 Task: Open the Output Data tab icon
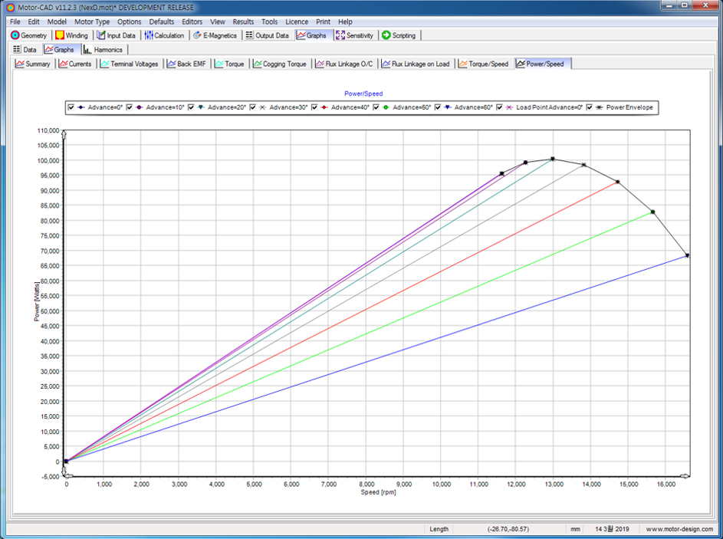pos(249,35)
